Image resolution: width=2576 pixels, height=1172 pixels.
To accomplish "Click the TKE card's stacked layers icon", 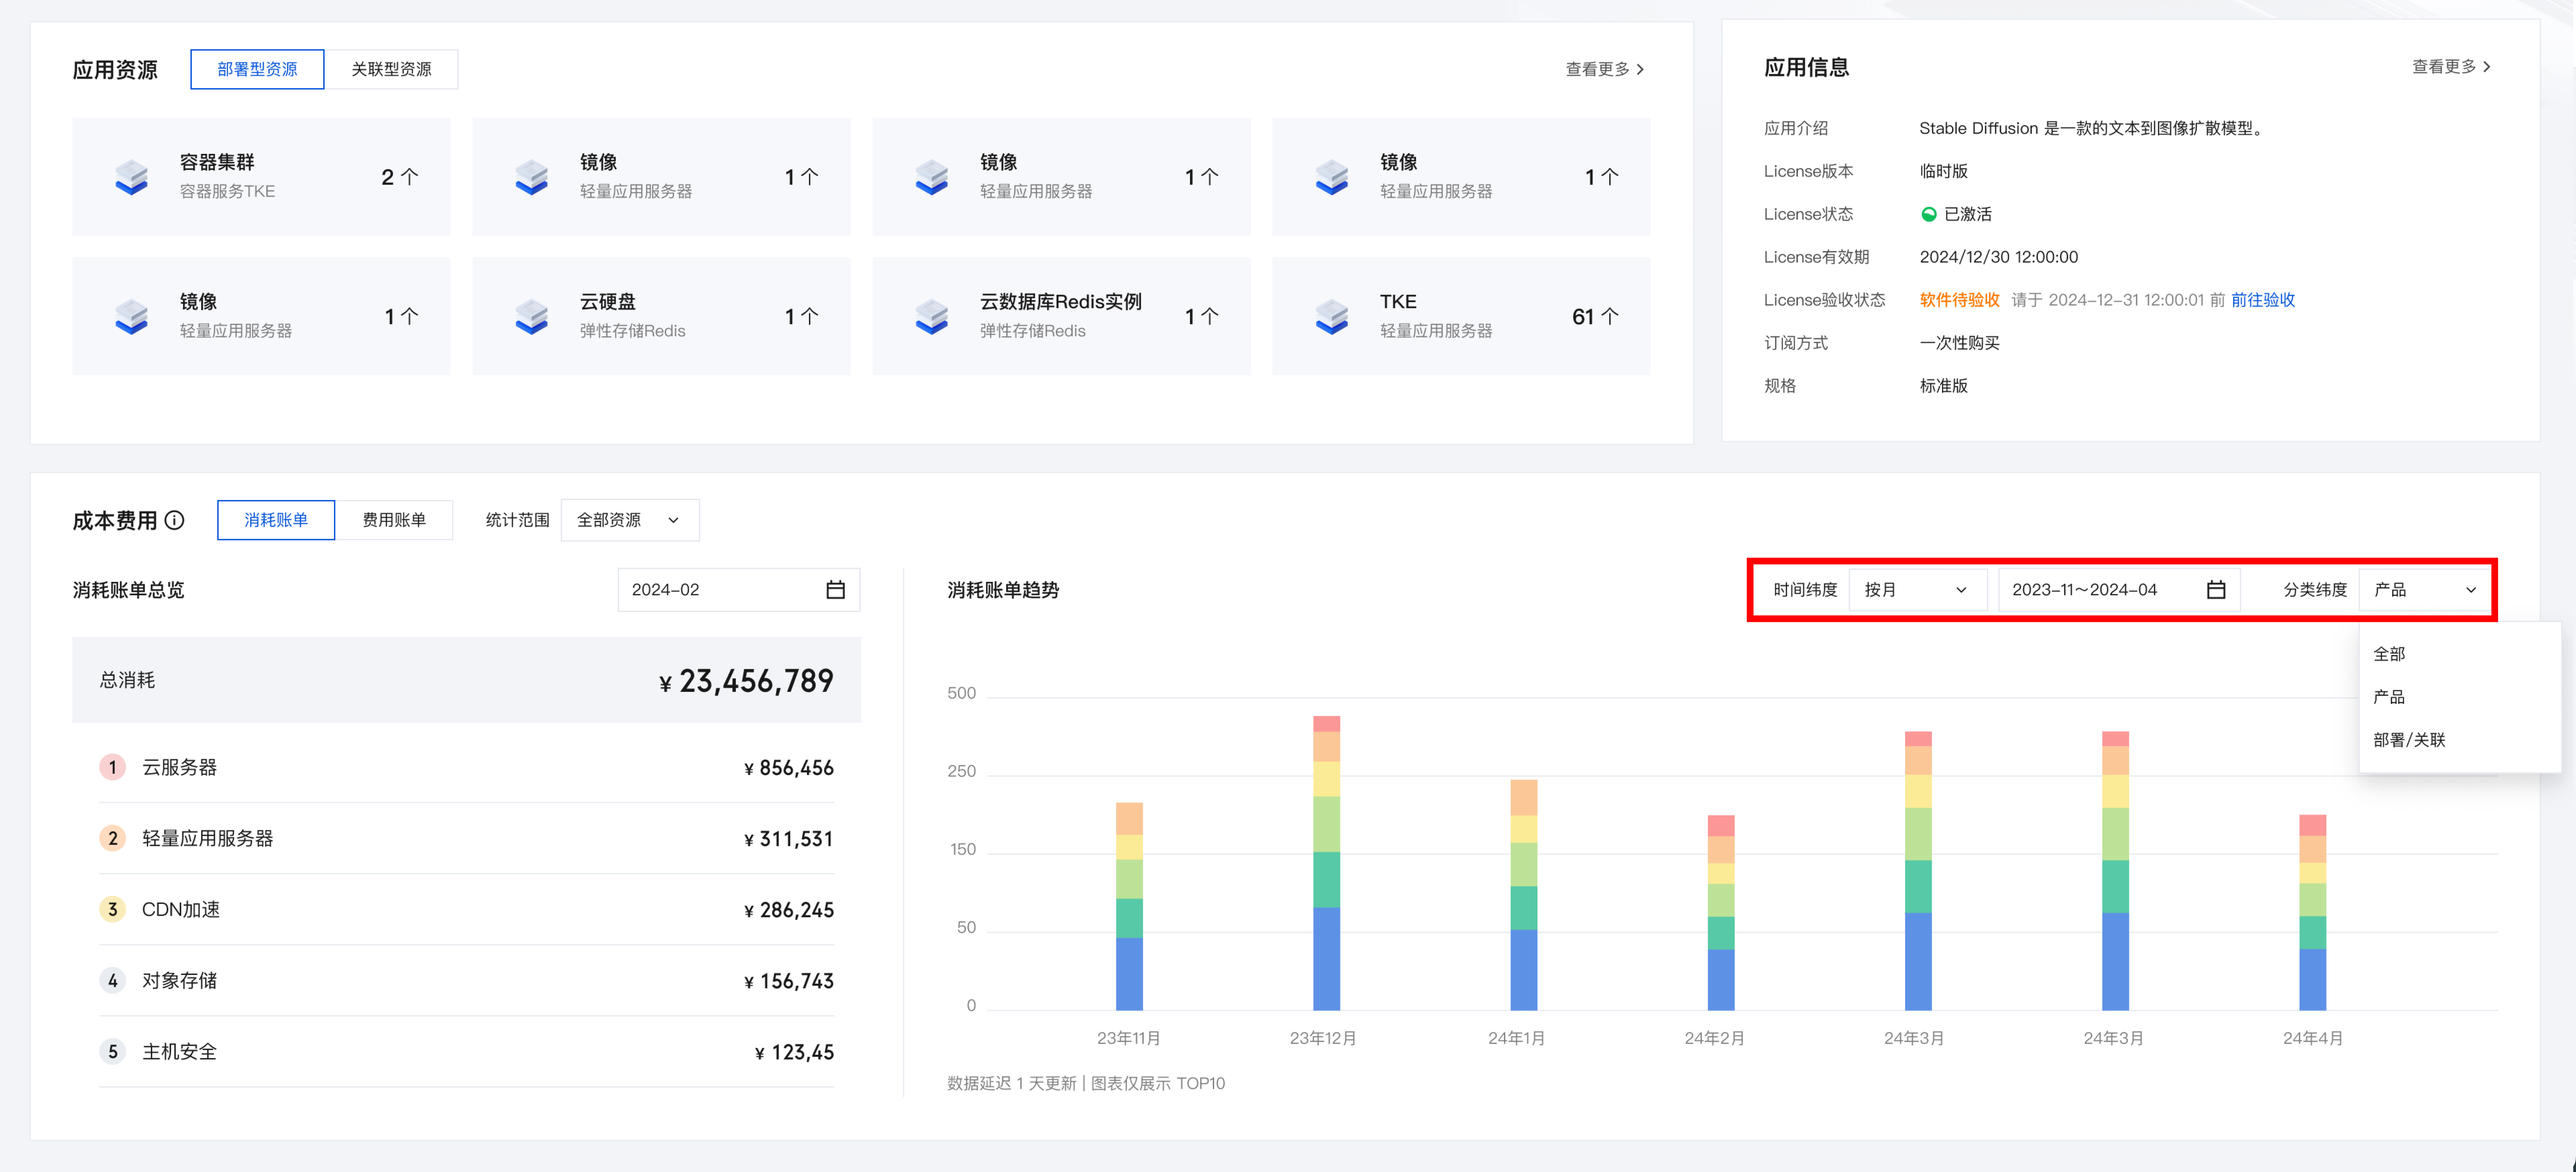I will (1331, 317).
